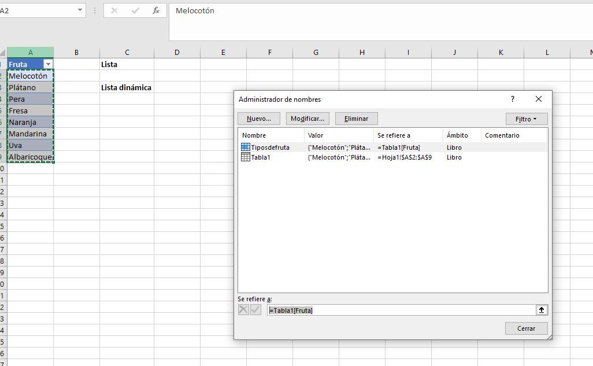Select cell C3 labeled 'Lista dinámica'

click(x=127, y=87)
